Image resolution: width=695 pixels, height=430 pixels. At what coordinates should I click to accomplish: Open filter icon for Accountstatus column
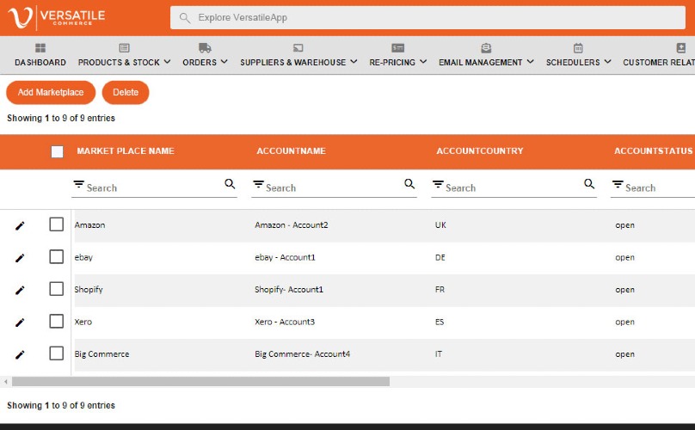(x=618, y=184)
